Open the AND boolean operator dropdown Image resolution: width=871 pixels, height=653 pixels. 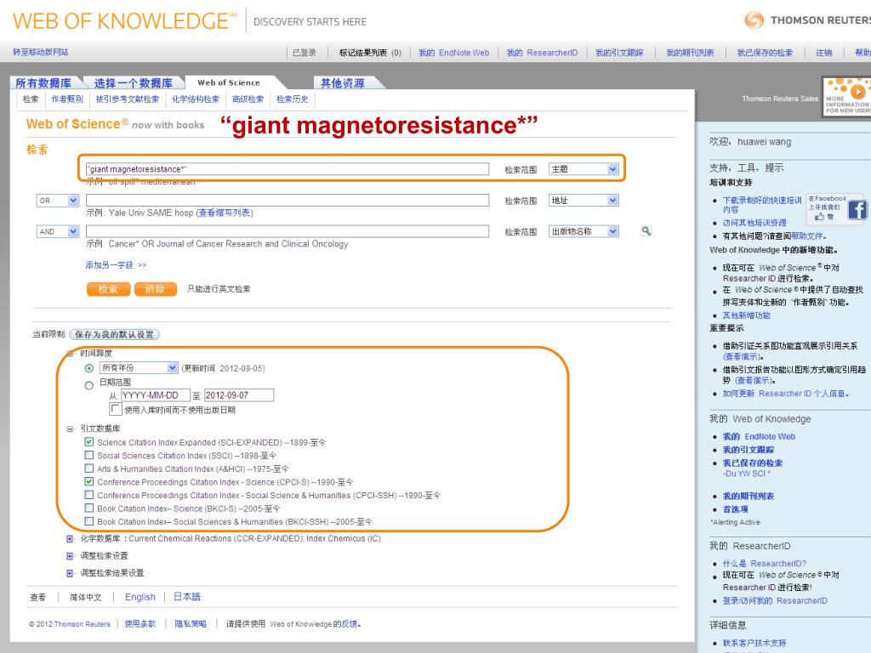tap(58, 231)
